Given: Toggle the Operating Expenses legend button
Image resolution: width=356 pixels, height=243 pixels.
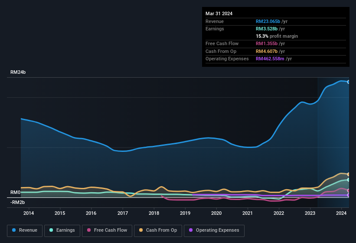Looking at the screenshot, I should point(214,230).
